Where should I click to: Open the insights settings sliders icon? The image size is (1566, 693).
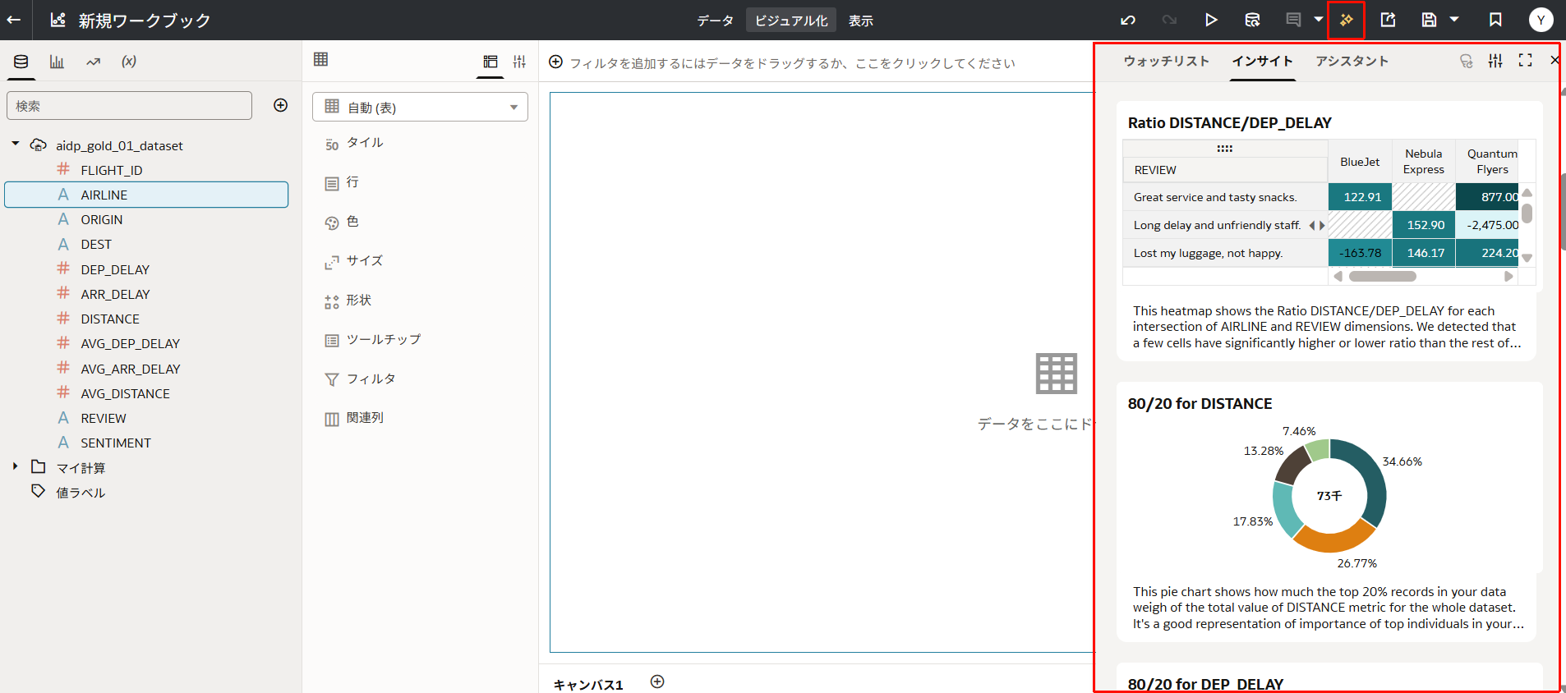1495,61
